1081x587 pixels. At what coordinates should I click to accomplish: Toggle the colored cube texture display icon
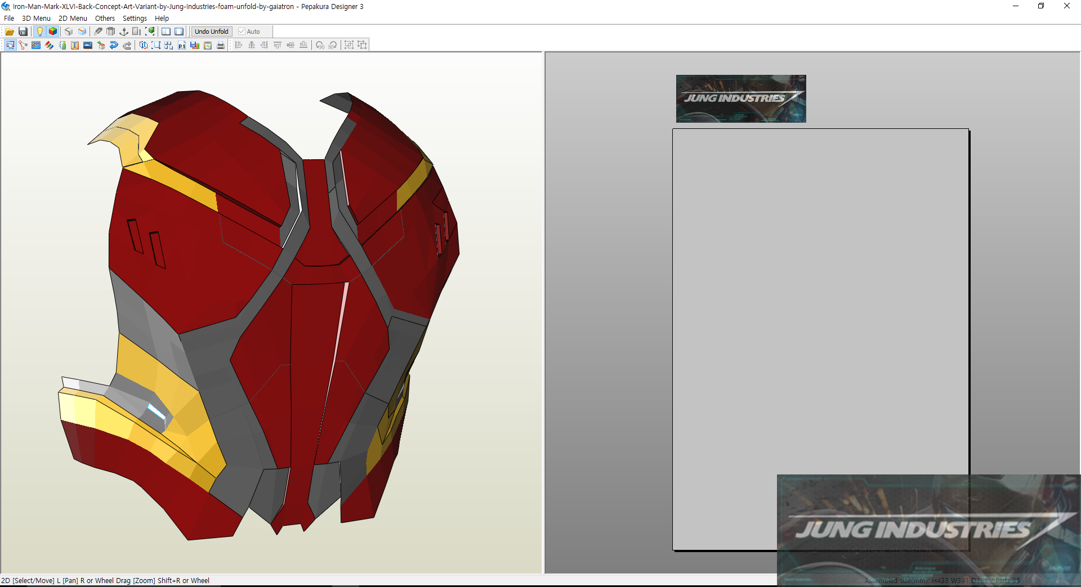point(53,32)
